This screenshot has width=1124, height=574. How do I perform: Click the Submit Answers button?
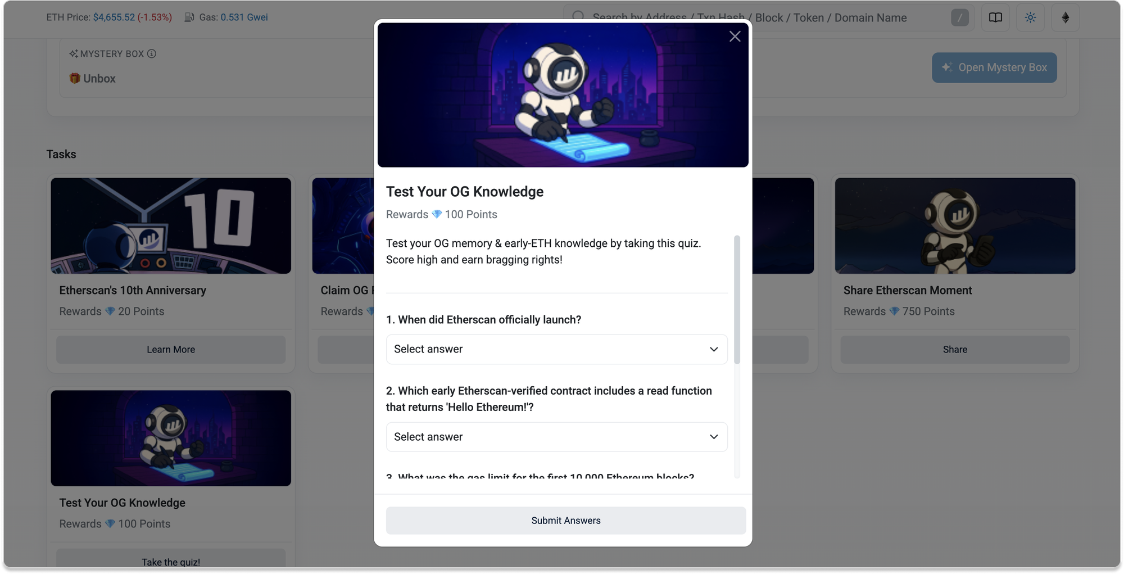click(x=566, y=521)
